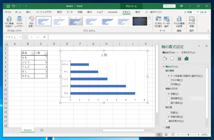Open 人数 column sort filter dropdown

click(x=46, y=53)
